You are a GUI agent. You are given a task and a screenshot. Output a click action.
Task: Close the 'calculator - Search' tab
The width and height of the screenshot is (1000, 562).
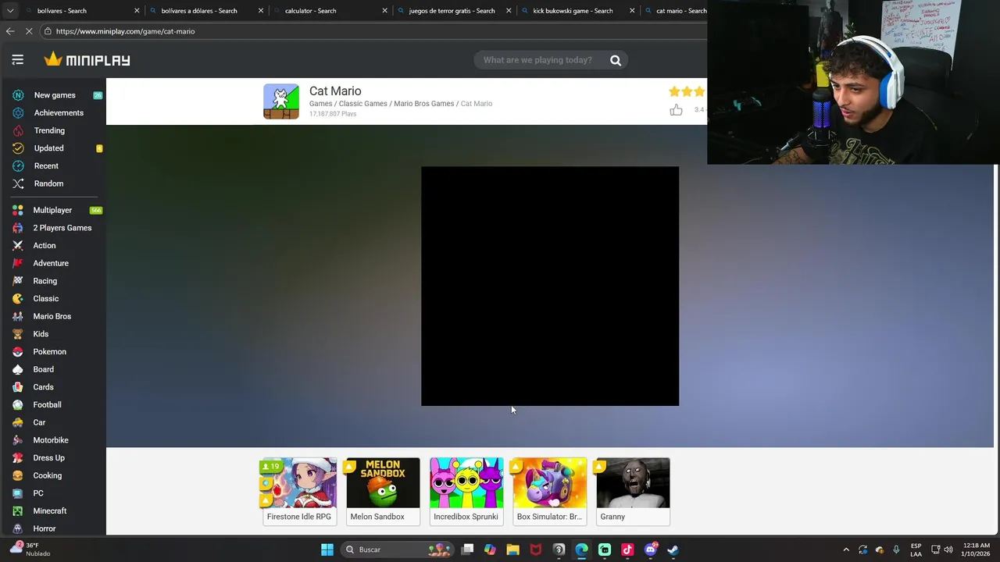click(x=384, y=11)
